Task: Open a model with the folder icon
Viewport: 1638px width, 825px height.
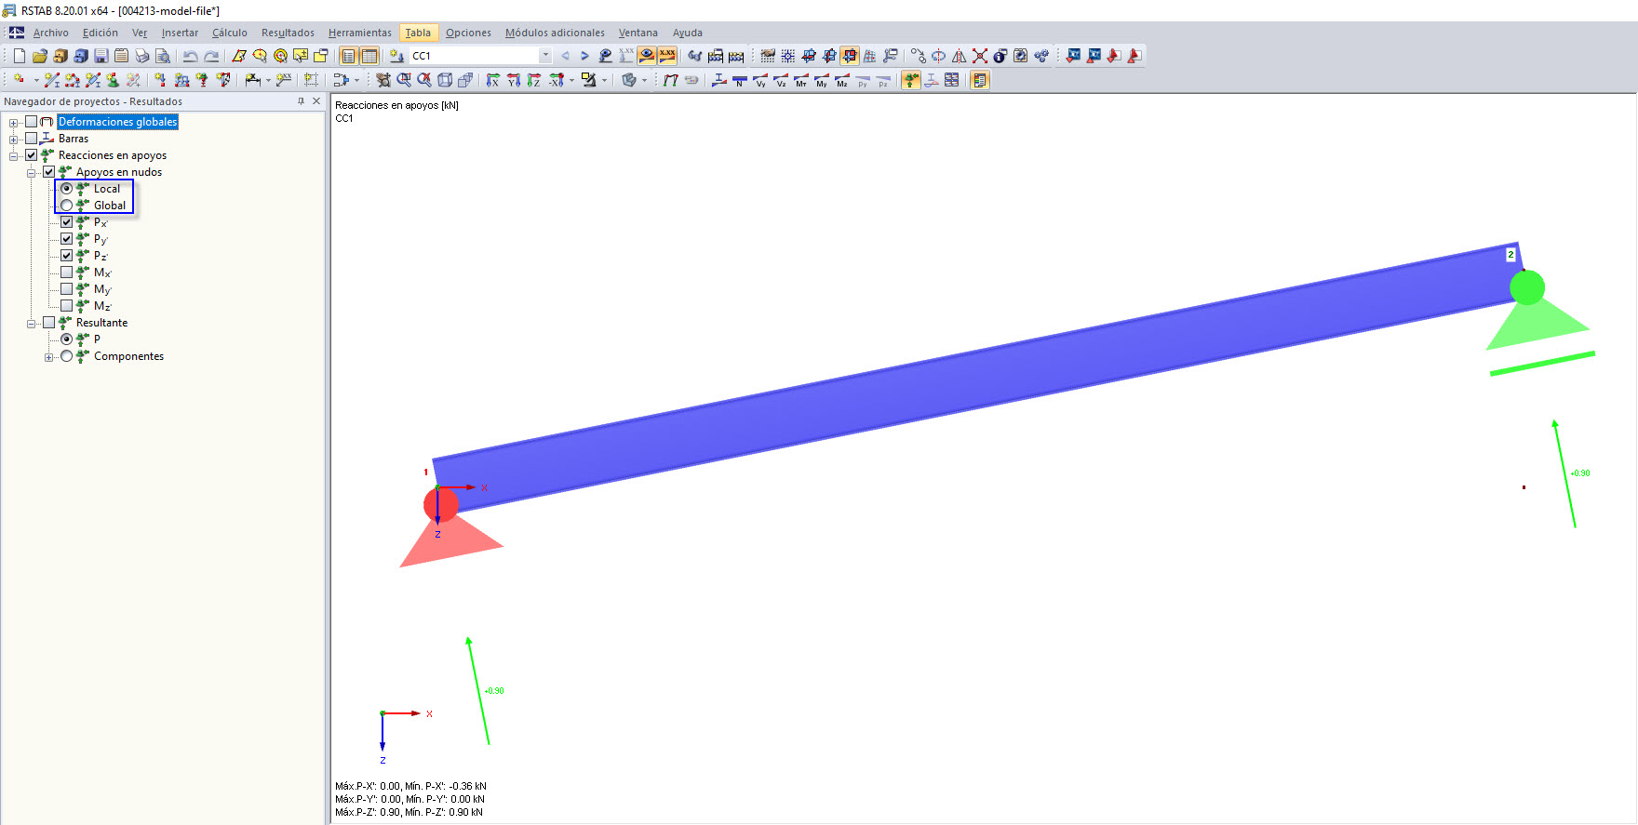Action: pos(39,56)
